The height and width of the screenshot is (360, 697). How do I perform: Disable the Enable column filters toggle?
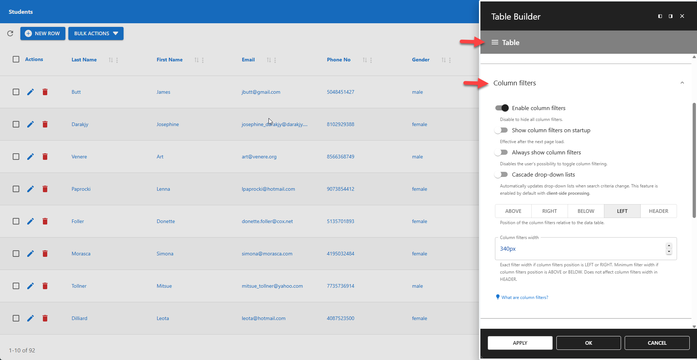pyautogui.click(x=501, y=108)
